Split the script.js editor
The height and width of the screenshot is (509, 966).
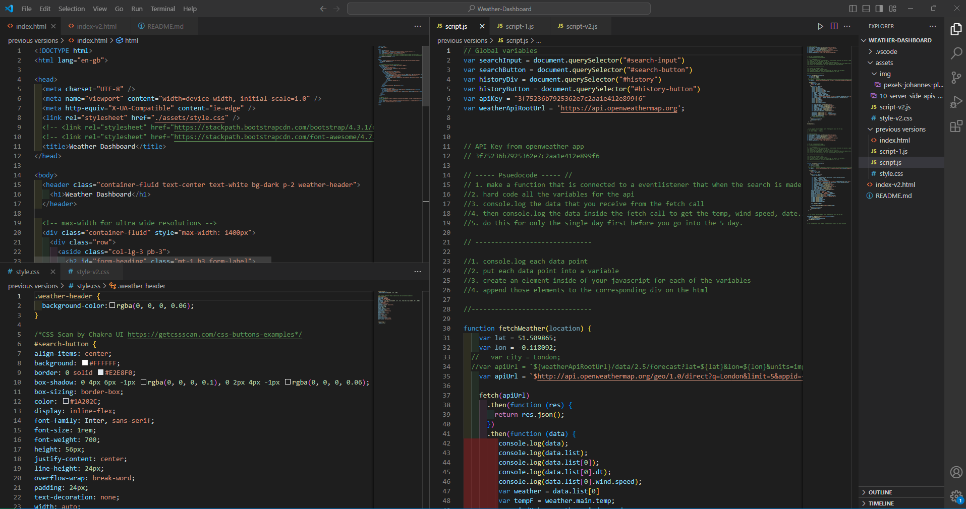pyautogui.click(x=833, y=26)
